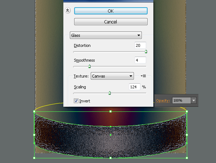
Task: Click the Smoothness label
Action: [84, 60]
